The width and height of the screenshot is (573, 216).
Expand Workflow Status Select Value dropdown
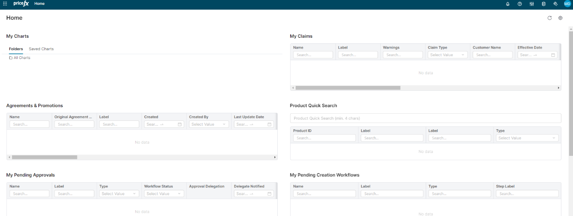(164, 194)
